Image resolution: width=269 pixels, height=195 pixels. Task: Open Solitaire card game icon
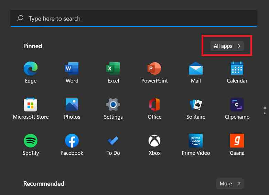196,105
